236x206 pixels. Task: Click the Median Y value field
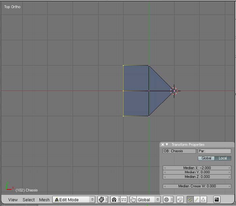197,172
